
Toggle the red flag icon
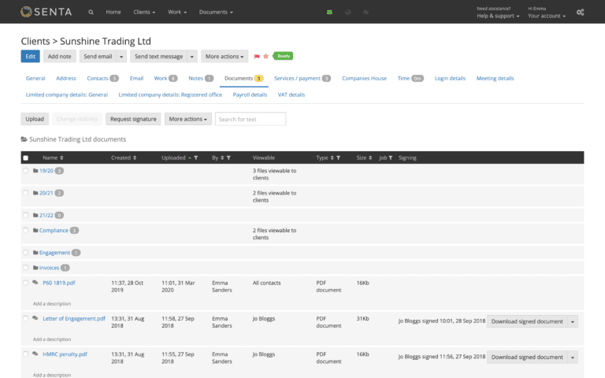coord(257,57)
